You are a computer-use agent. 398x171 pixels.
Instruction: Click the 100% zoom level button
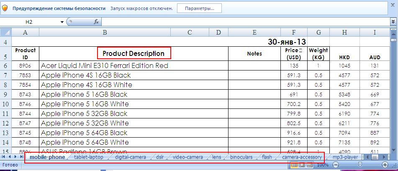[323, 165]
